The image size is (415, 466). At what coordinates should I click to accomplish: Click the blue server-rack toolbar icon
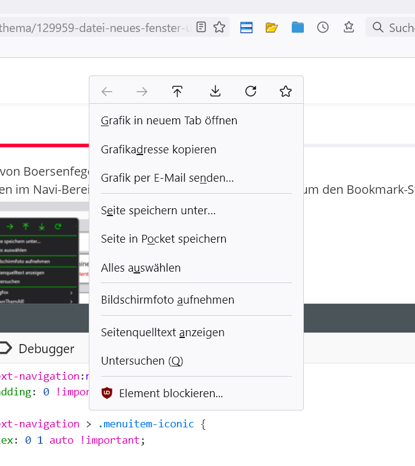[246, 27]
